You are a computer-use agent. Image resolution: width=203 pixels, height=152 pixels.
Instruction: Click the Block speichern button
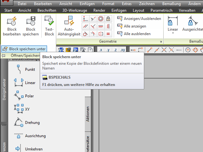(31, 26)
